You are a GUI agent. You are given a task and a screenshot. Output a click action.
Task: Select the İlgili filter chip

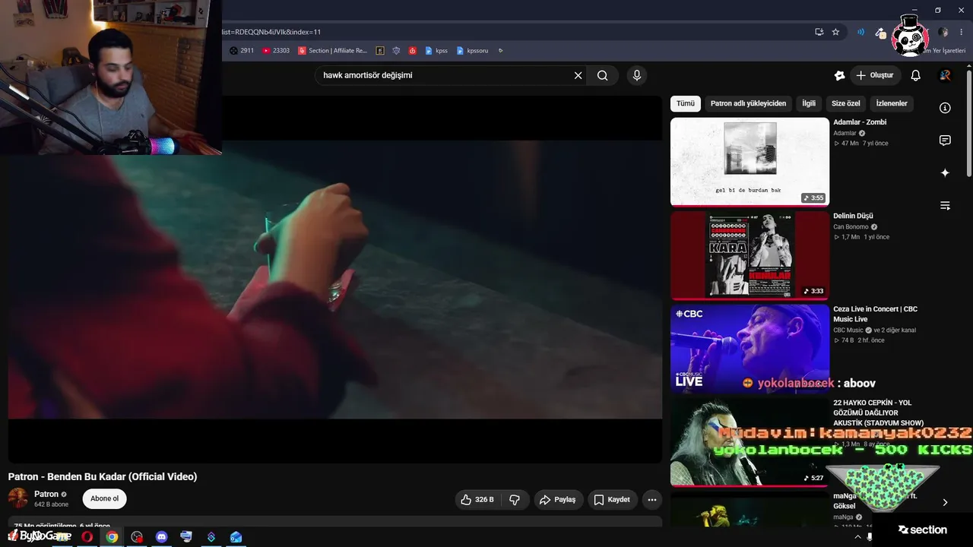click(809, 103)
